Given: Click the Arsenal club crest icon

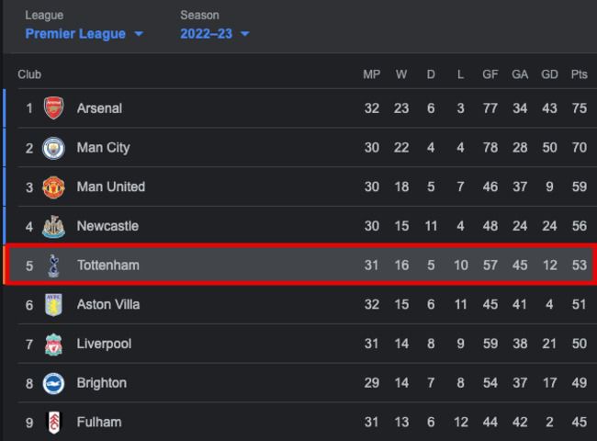Looking at the screenshot, I should tap(53, 108).
